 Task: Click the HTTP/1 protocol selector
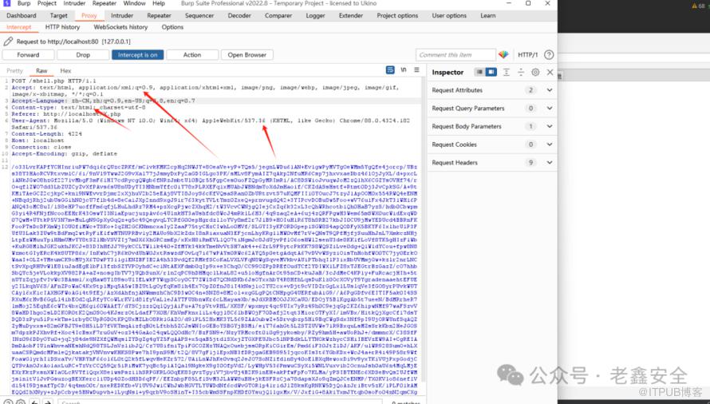(x=527, y=55)
